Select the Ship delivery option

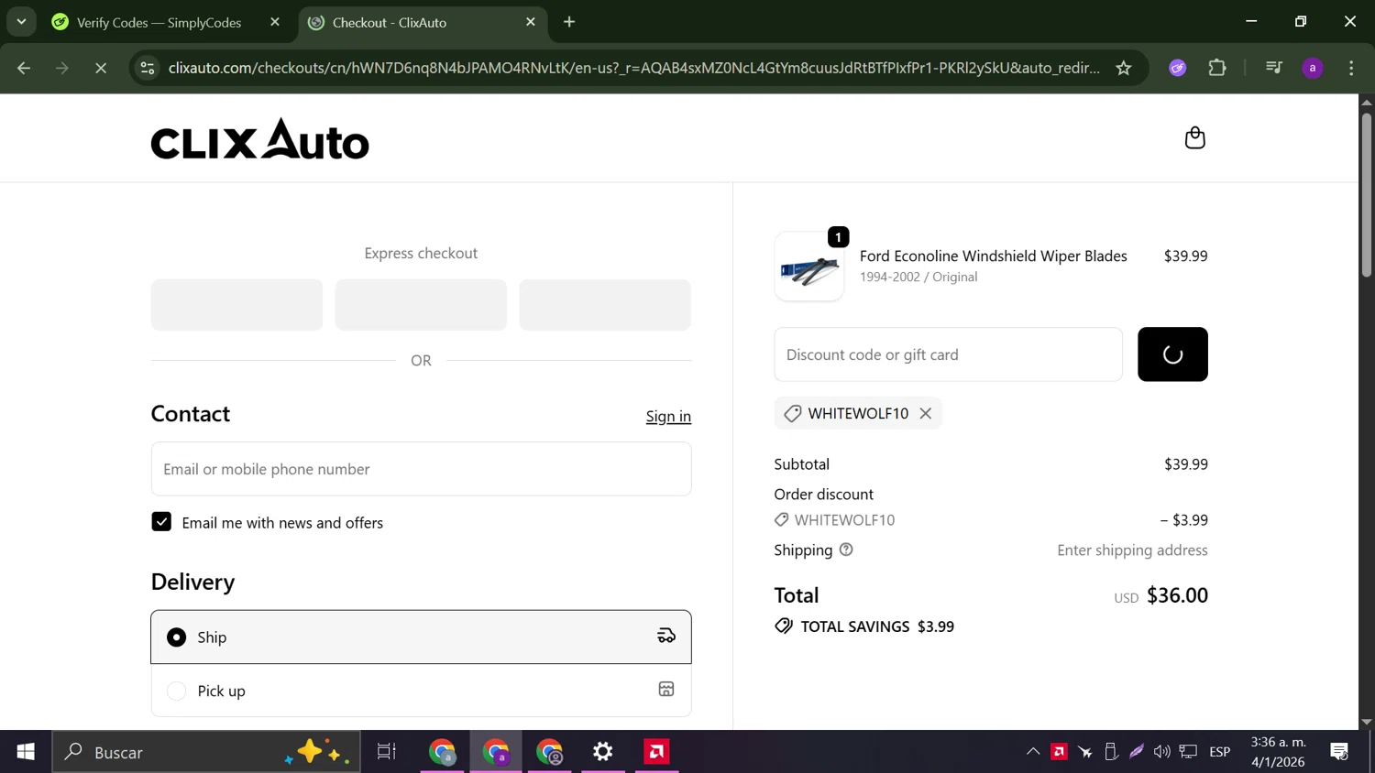[x=421, y=637]
